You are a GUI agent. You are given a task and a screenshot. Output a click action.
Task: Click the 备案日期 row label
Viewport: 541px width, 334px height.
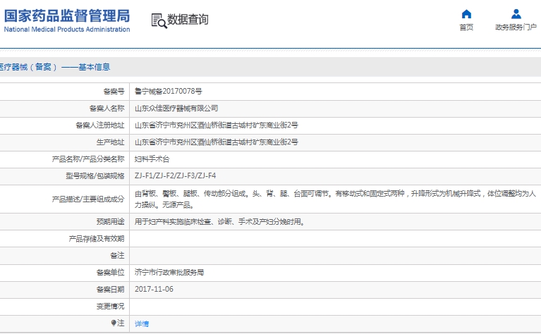[111, 289]
